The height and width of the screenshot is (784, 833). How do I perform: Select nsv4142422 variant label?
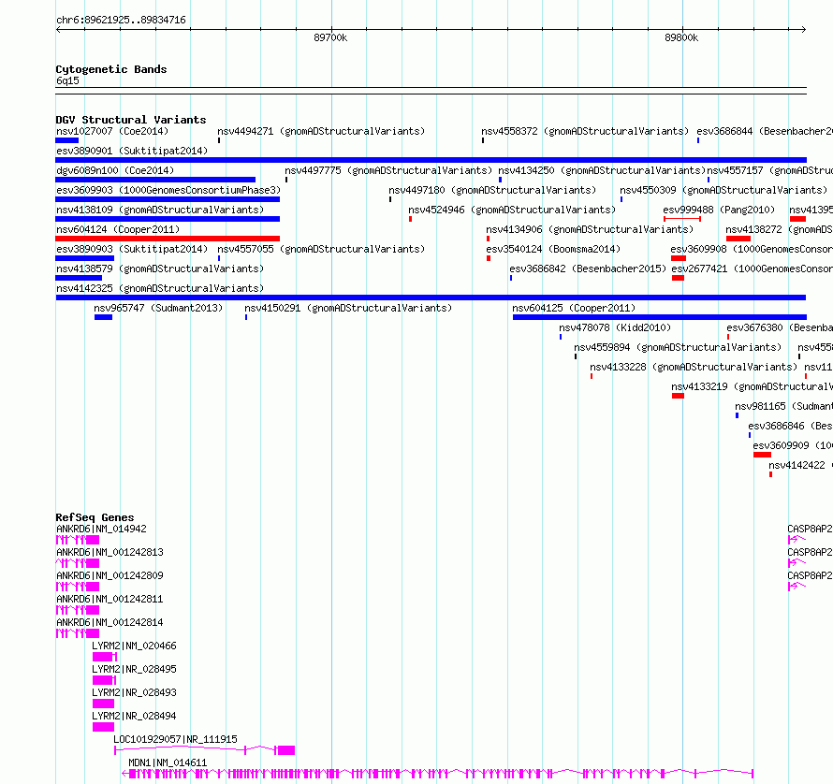tap(800, 465)
